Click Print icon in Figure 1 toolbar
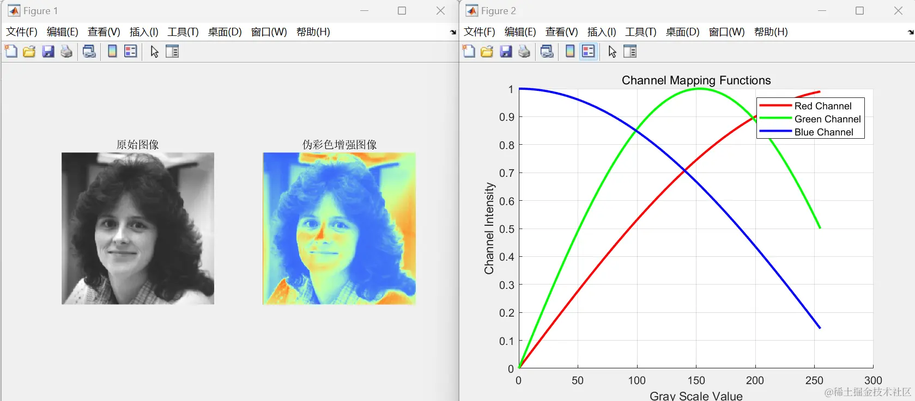 coord(66,52)
